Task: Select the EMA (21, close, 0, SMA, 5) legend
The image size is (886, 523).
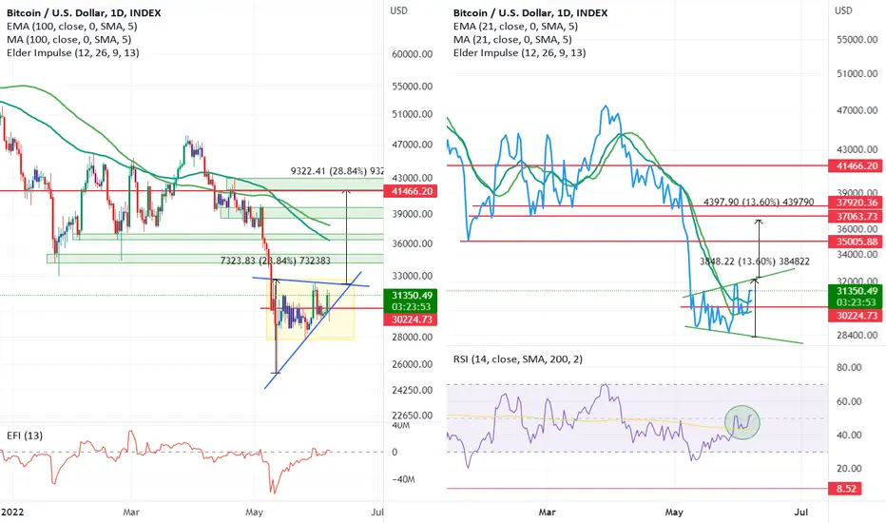Action: pyautogui.click(x=515, y=26)
